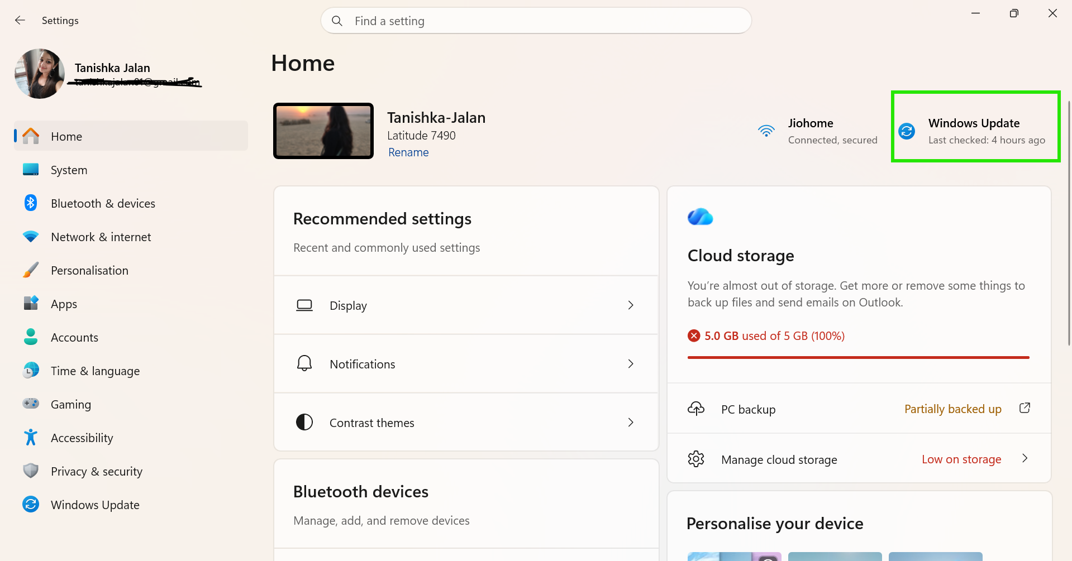
Task: Click the Jiohome network status text
Action: pyautogui.click(x=832, y=131)
